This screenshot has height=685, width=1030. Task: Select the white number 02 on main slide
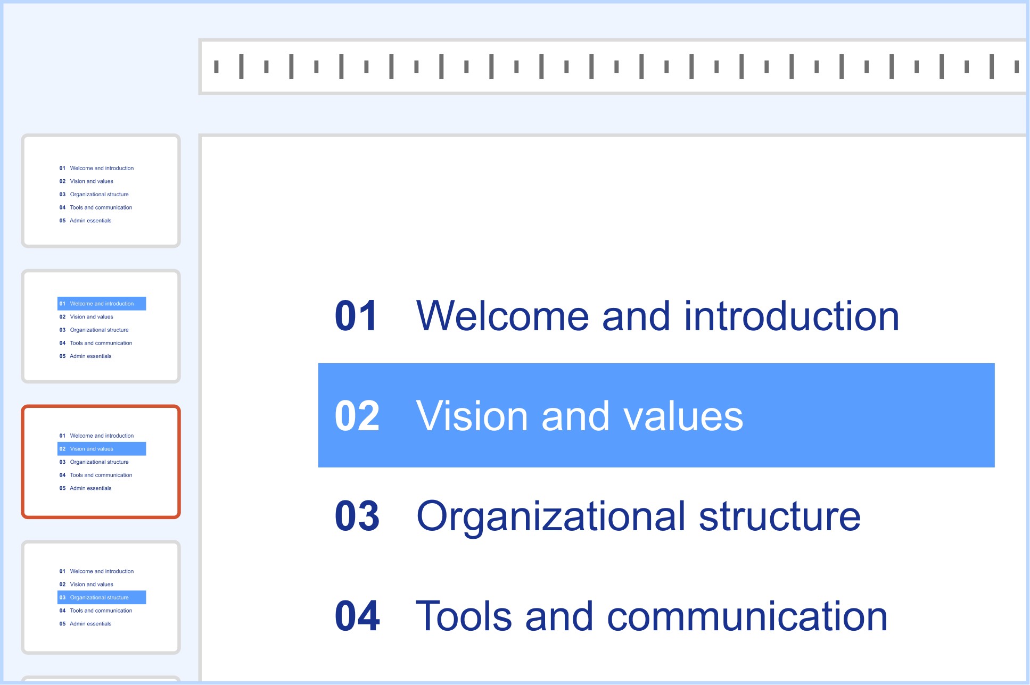coord(357,416)
